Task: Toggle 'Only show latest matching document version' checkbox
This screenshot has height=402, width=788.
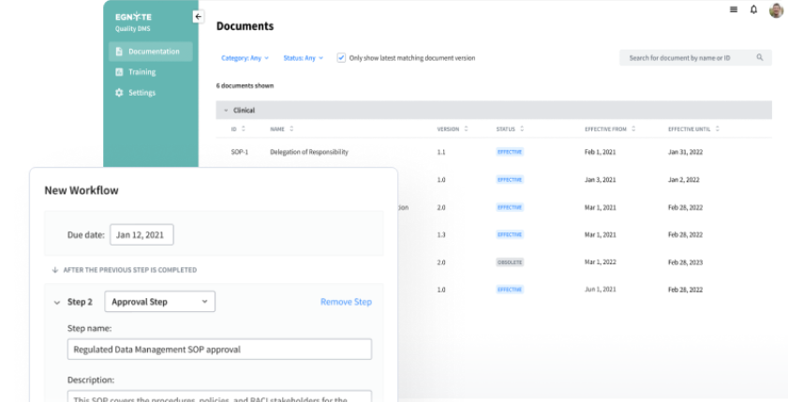Action: (341, 57)
